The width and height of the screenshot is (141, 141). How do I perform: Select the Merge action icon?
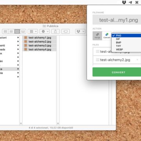click(x=97, y=36)
